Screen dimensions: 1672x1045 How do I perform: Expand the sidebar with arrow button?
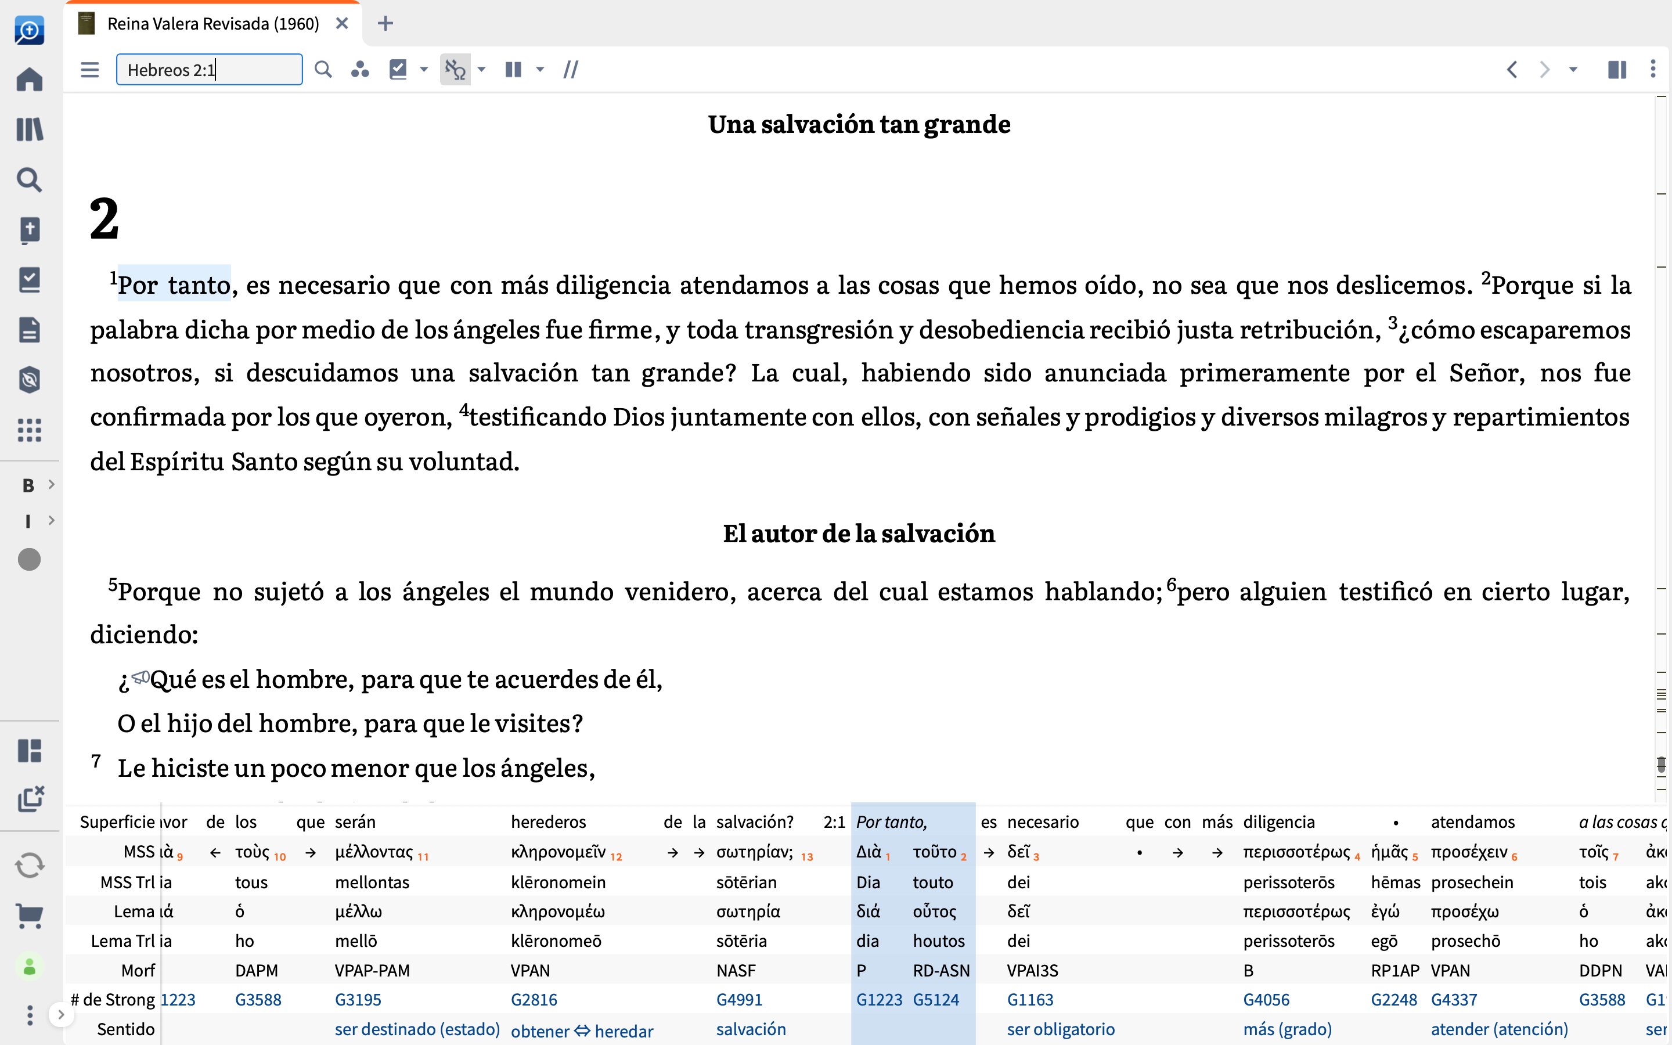click(x=61, y=1015)
